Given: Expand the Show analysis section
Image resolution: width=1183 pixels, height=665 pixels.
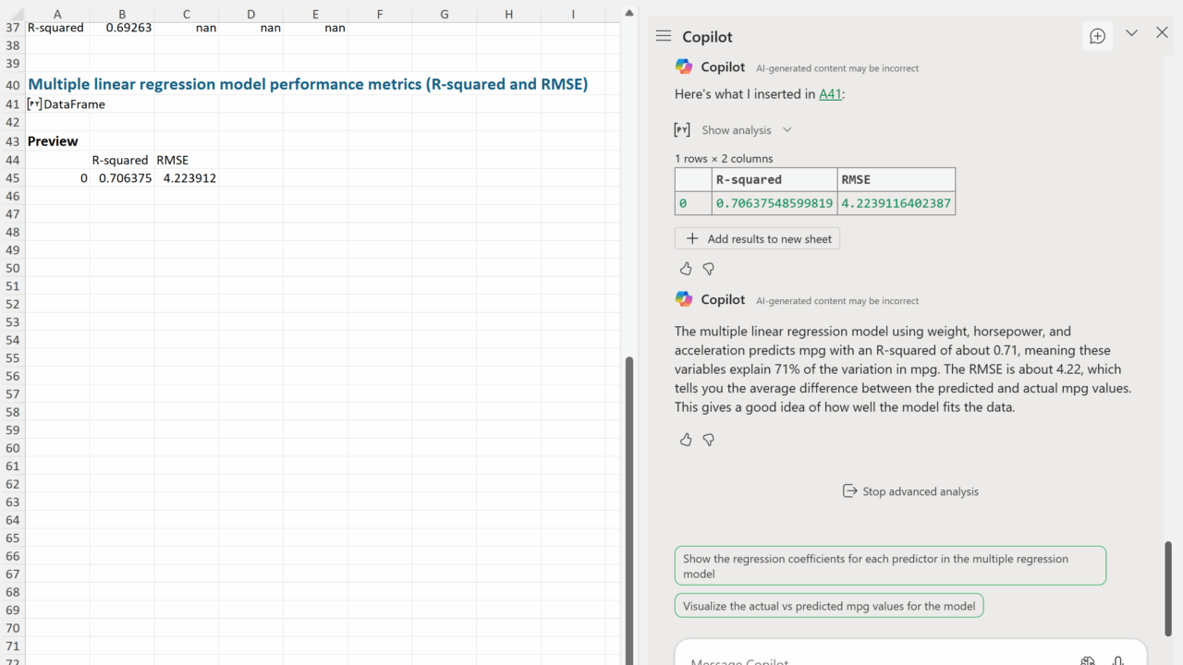Looking at the screenshot, I should [x=746, y=130].
